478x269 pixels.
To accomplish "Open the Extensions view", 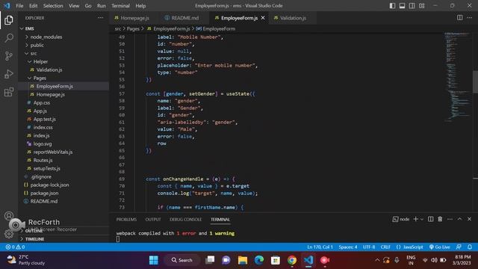I will (x=9, y=92).
